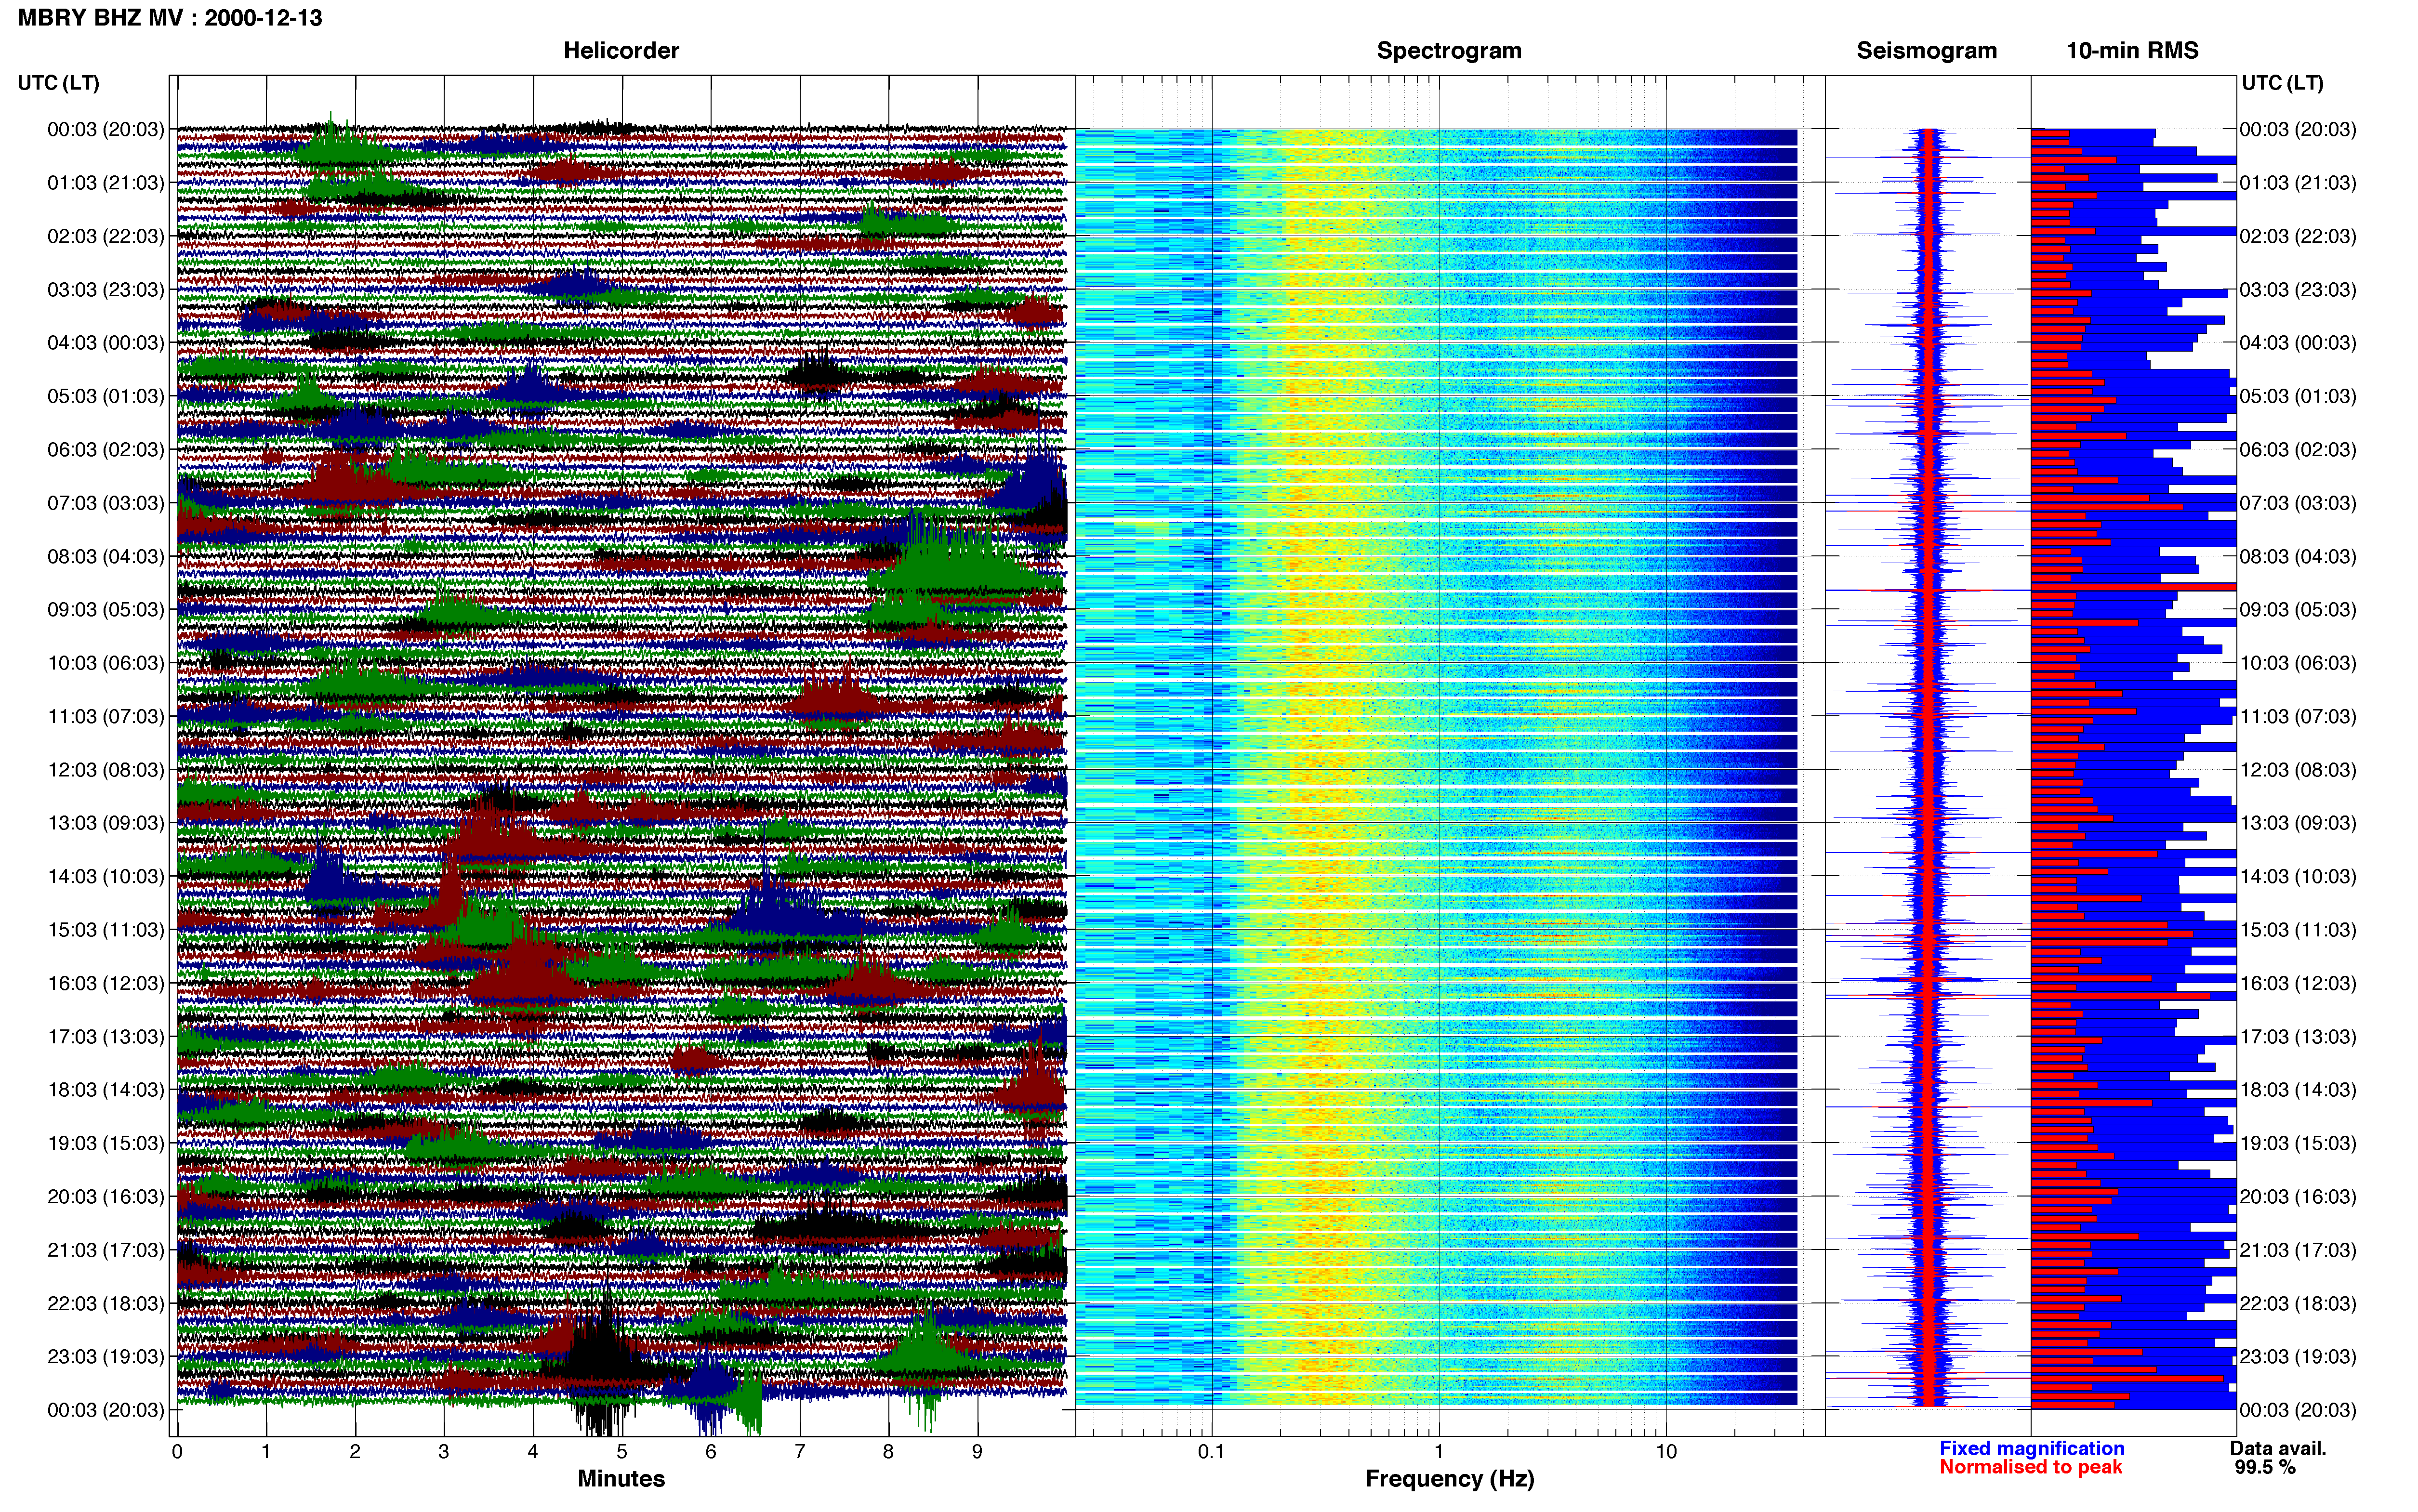The image size is (2418, 1512).
Task: Click right-side time label '20:03 (16:03)'
Action: [x=2297, y=1197]
